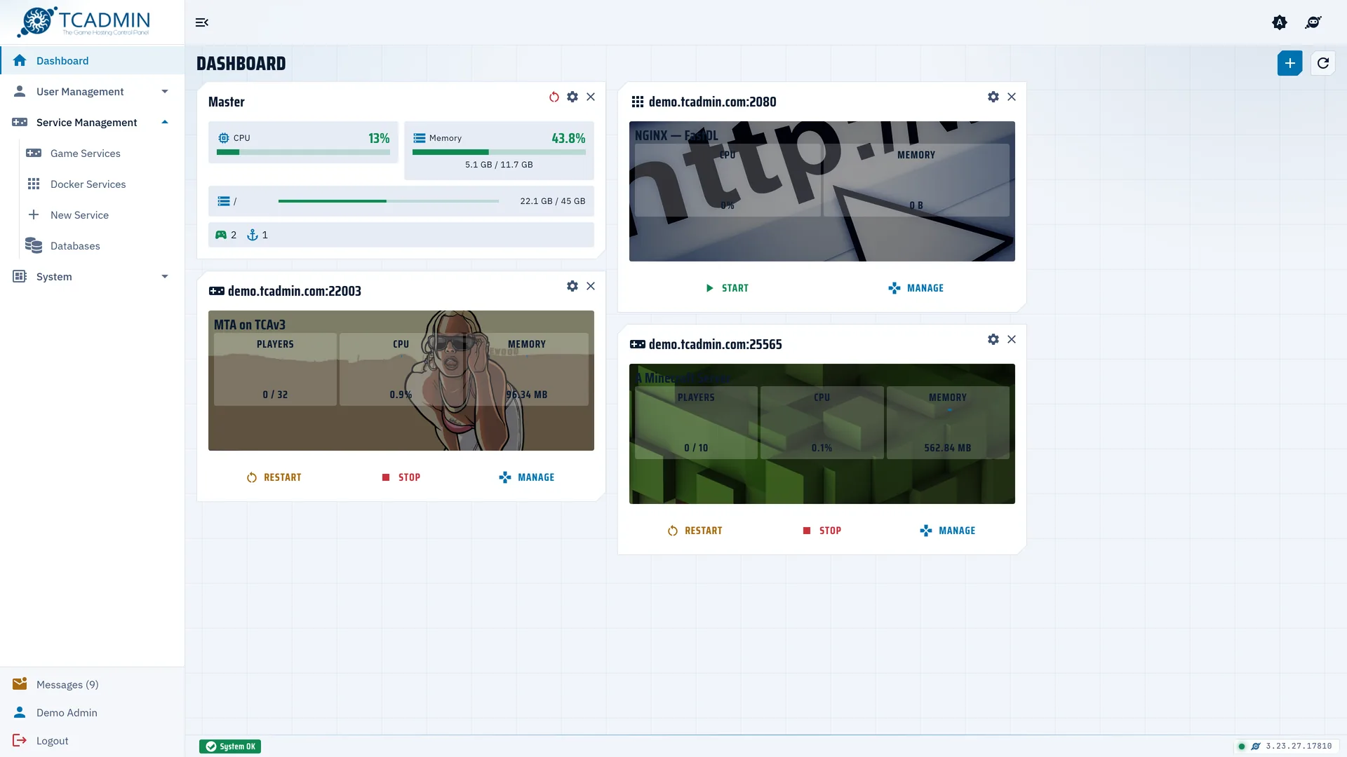Open settings gear on the Master card
The height and width of the screenshot is (757, 1347).
pyautogui.click(x=572, y=97)
